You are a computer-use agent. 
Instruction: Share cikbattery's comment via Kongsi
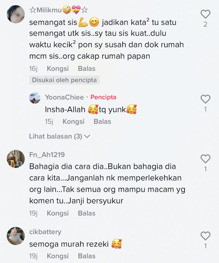[x=58, y=256]
